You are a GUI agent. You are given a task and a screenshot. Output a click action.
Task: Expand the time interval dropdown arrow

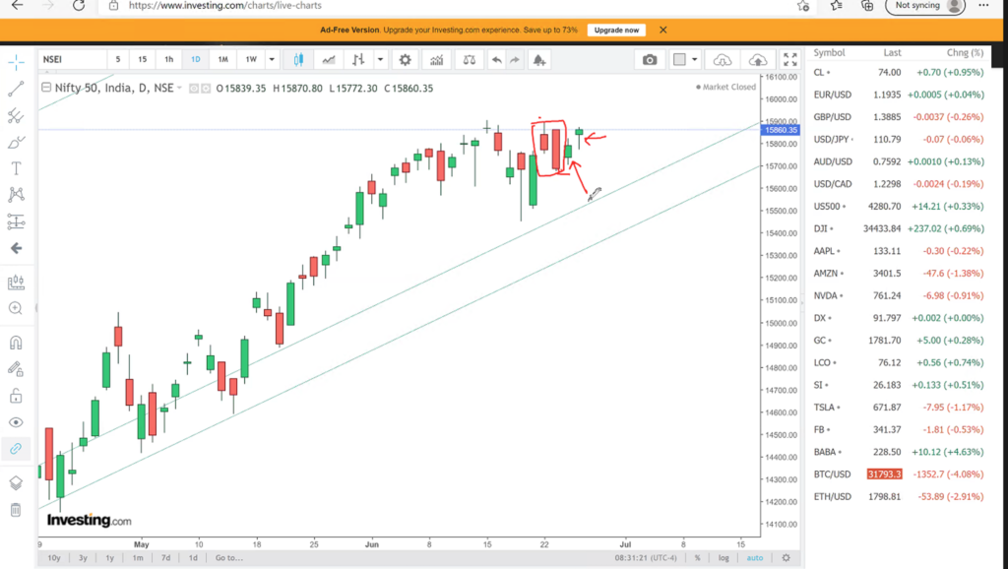pyautogui.click(x=273, y=60)
